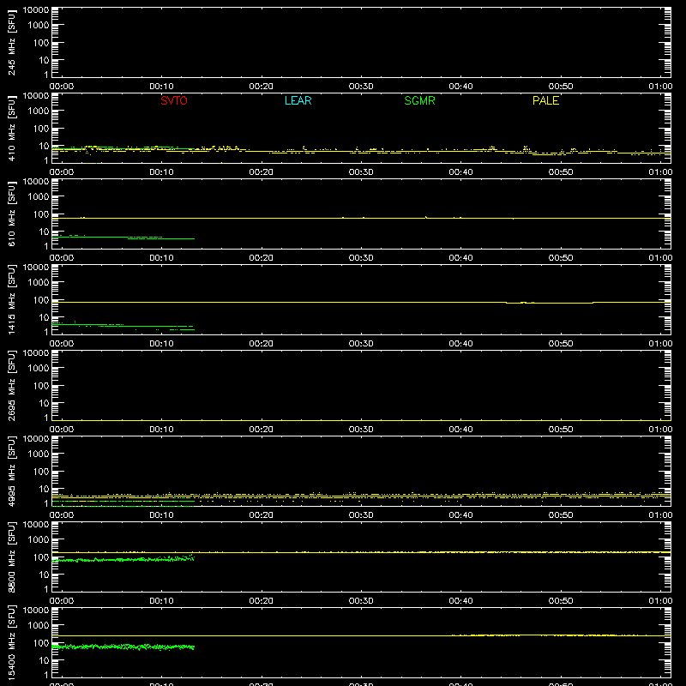Click the yellow PALE station legend label
Viewport: 686px width, 686px height.
click(x=545, y=100)
